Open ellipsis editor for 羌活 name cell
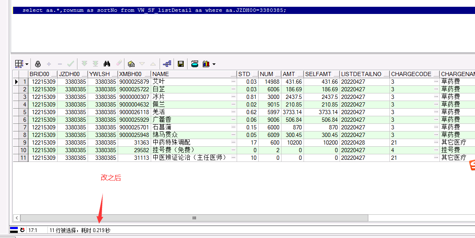The width and height of the screenshot is (475, 238). pos(233,112)
